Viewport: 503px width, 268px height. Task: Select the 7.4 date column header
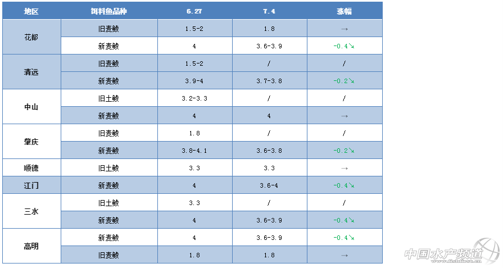tap(269, 11)
